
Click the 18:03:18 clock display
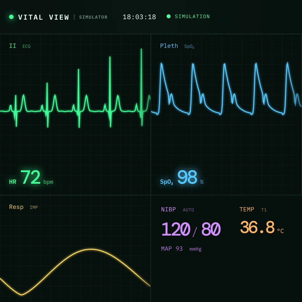(139, 17)
